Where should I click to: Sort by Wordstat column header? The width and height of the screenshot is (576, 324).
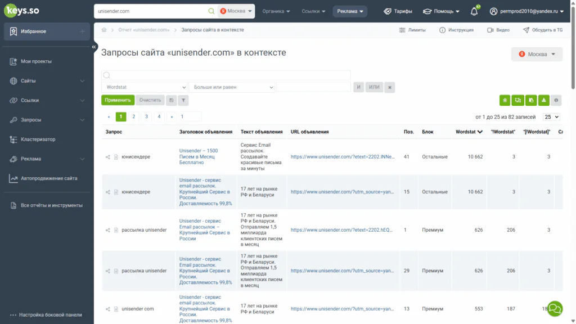click(469, 132)
